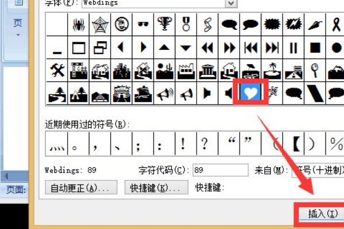Select the spider web symbol
344x229 pixels.
[x=100, y=24]
